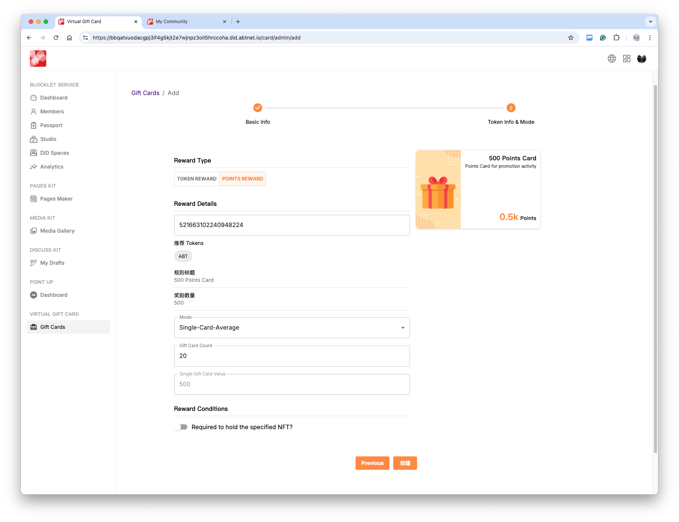Image resolution: width=679 pixels, height=522 pixels.
Task: Click the Previous button
Action: [x=372, y=463]
